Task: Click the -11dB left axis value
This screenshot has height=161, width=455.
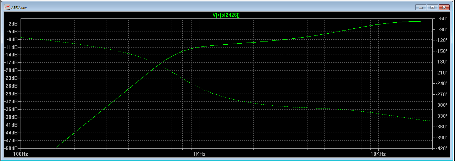Action: coord(11,47)
